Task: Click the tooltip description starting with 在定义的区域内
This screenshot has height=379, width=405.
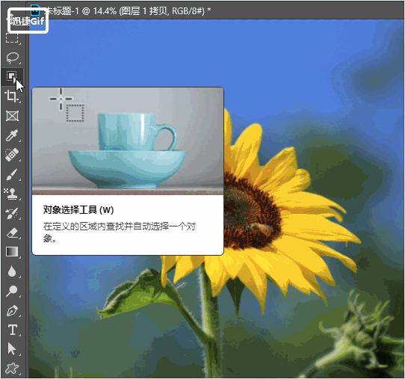Action: coord(120,232)
